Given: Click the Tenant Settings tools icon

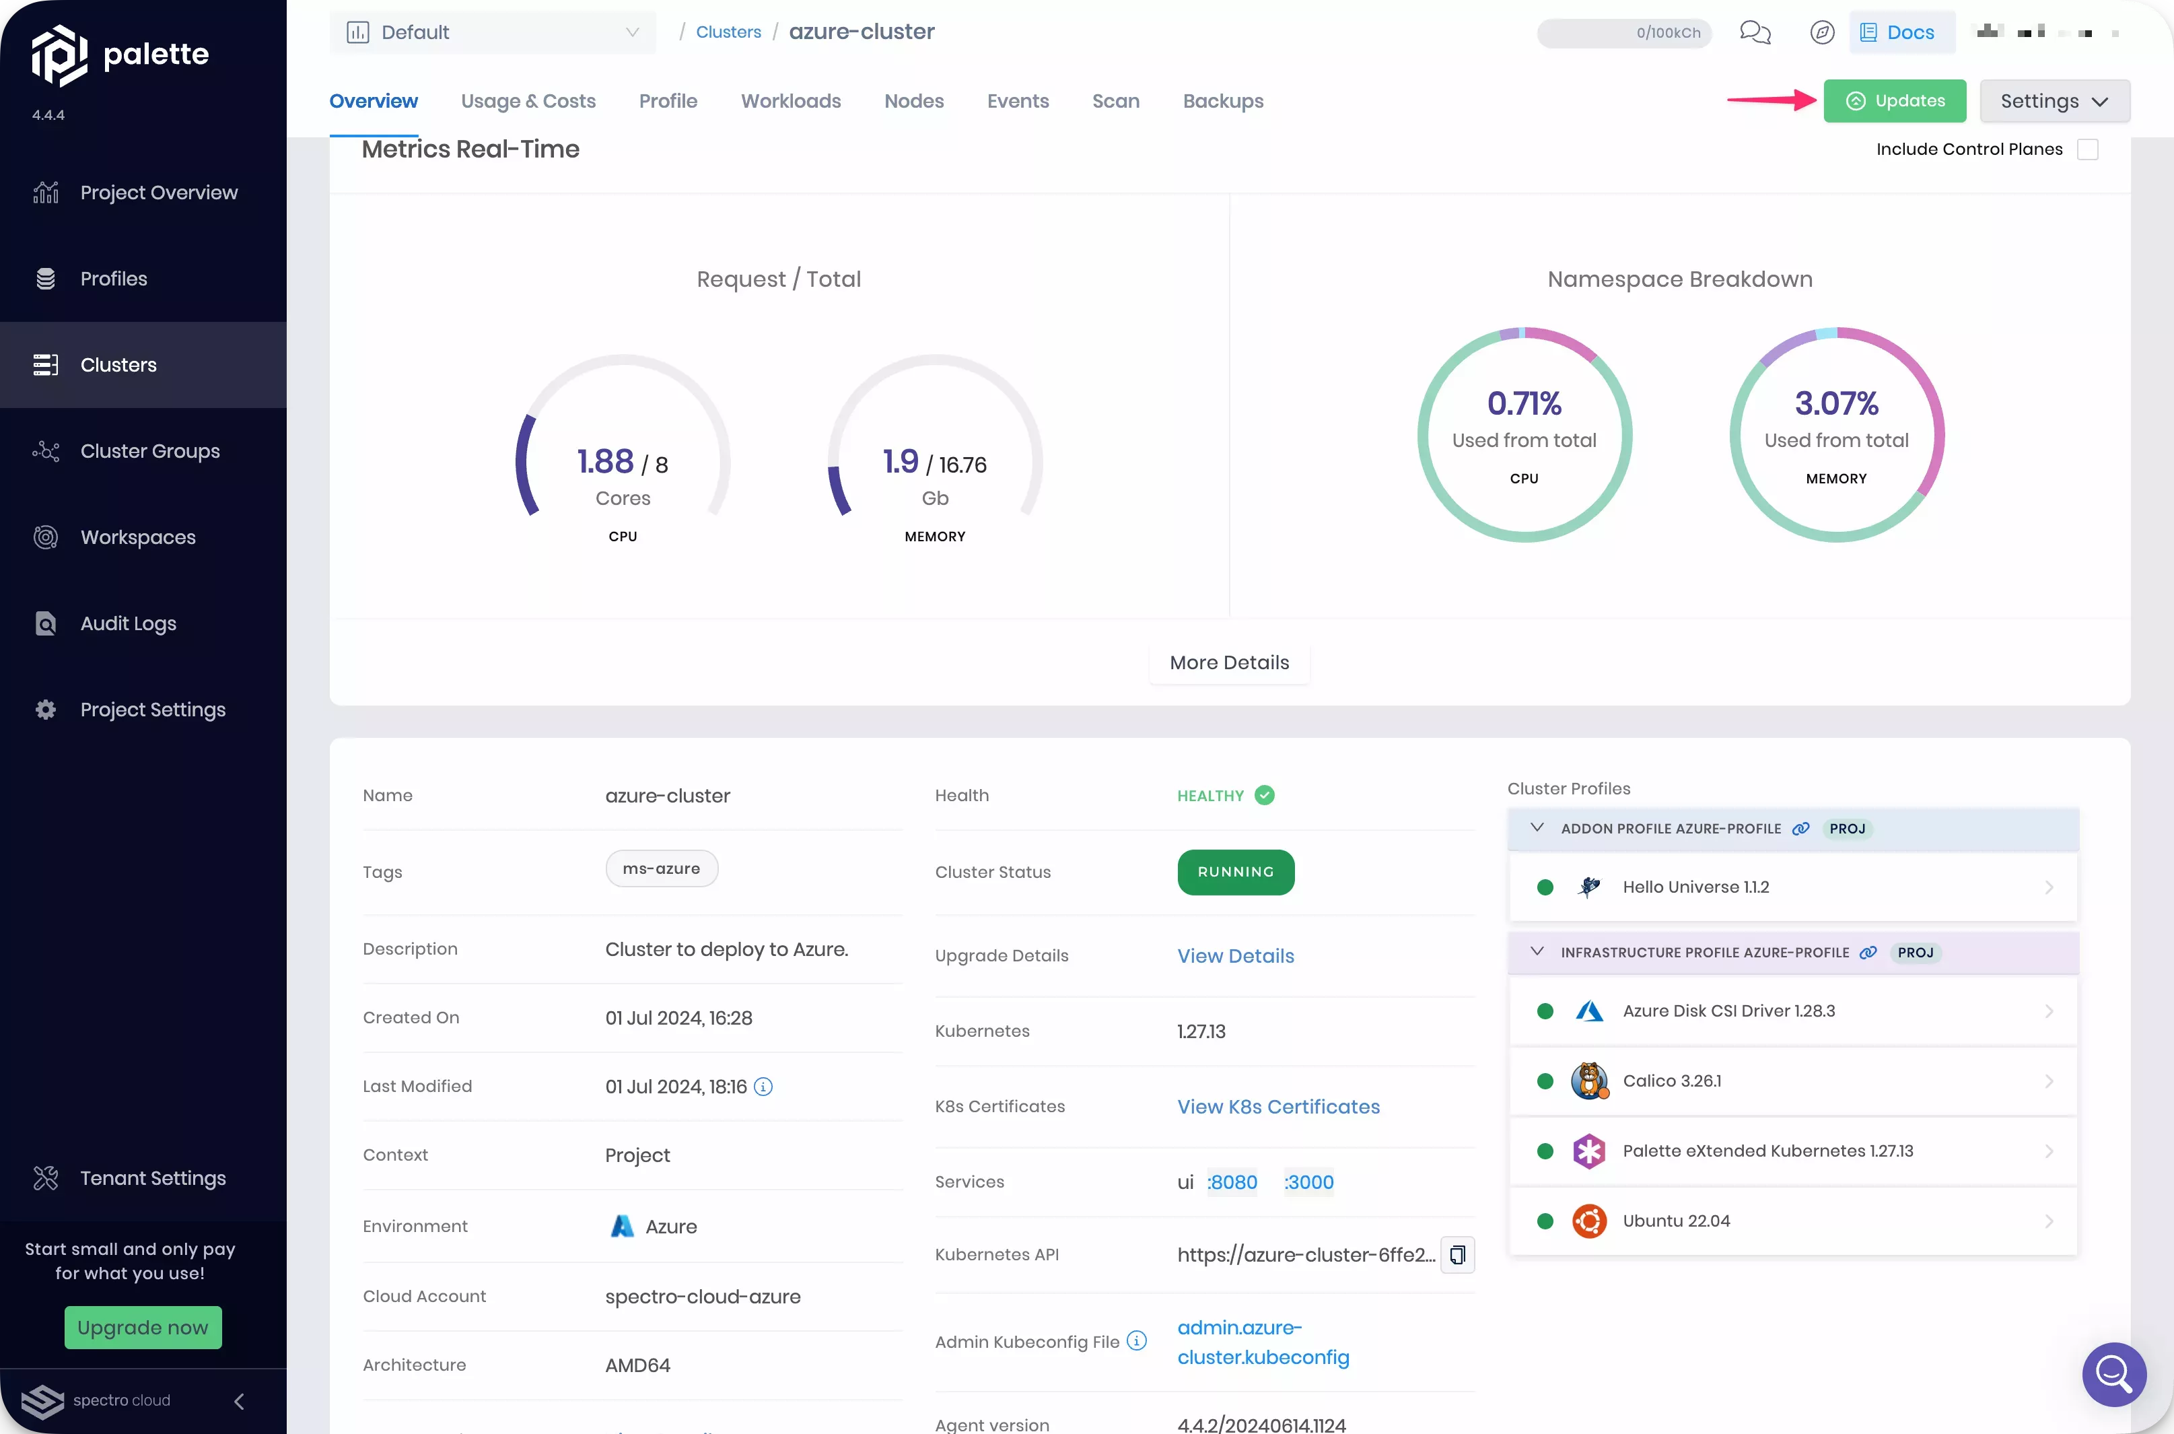Looking at the screenshot, I should point(46,1178).
